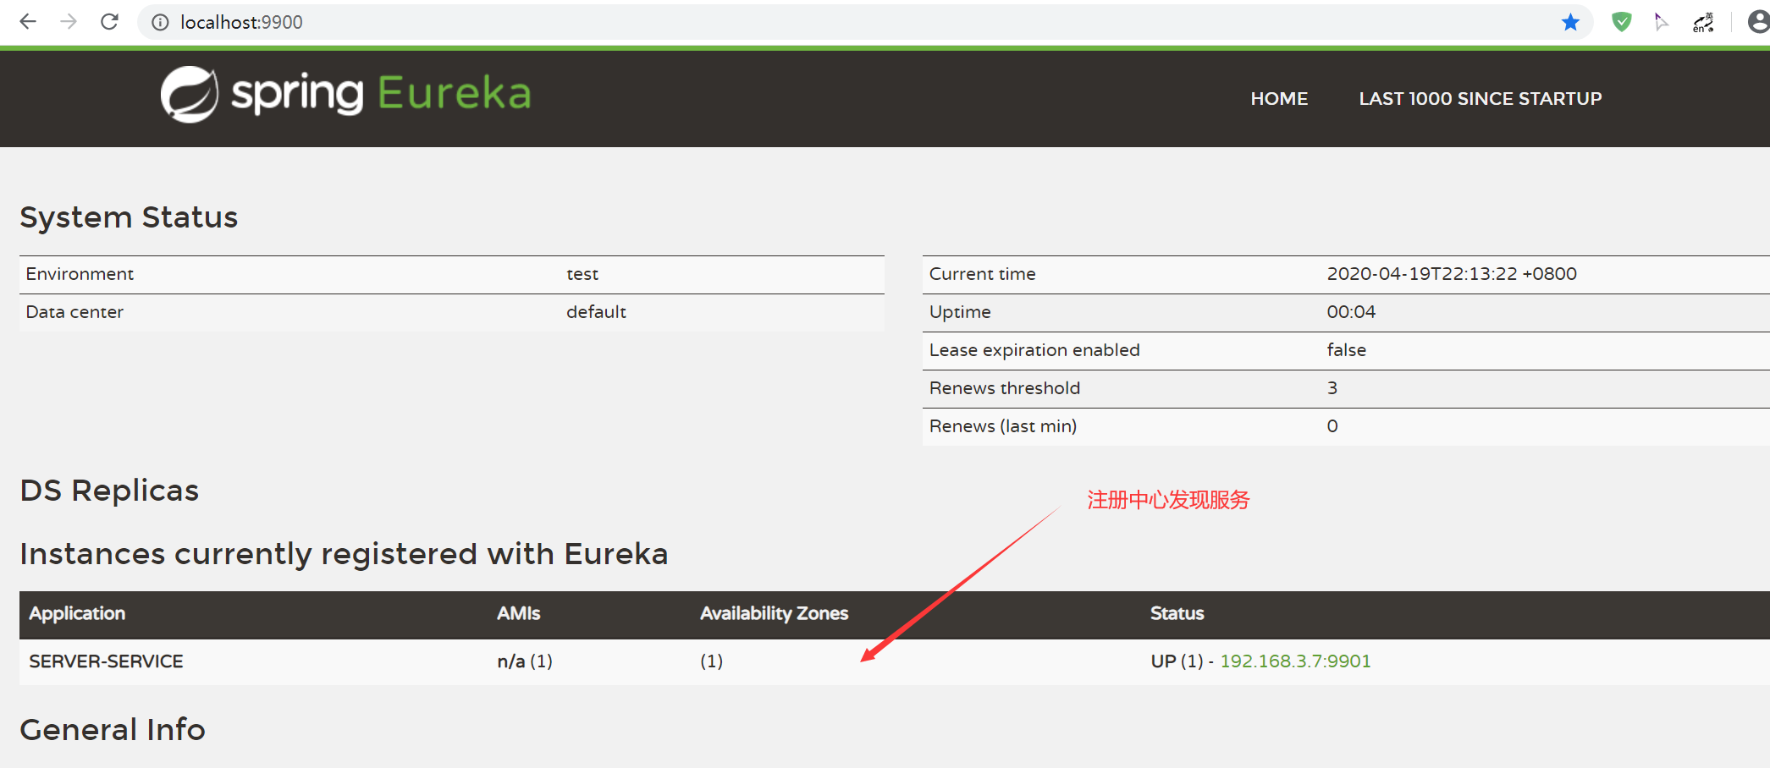Screen dimensions: 1770x768
Task: Open the browser profile avatar
Action: pyautogui.click(x=1758, y=22)
